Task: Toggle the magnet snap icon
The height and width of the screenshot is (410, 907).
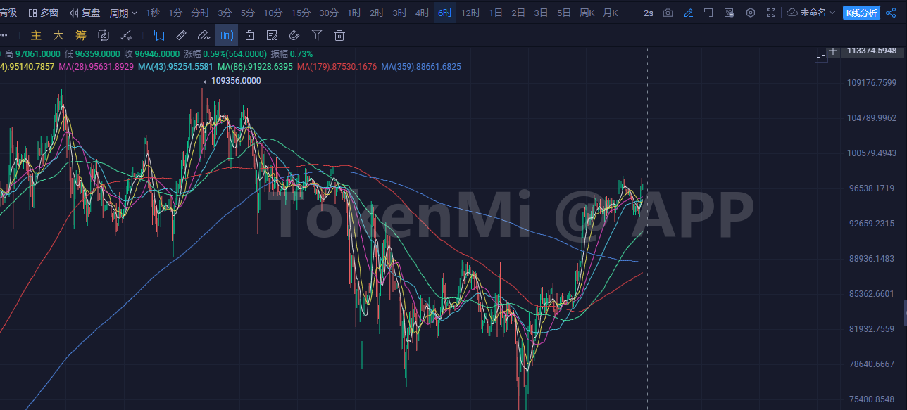Action: coord(294,35)
